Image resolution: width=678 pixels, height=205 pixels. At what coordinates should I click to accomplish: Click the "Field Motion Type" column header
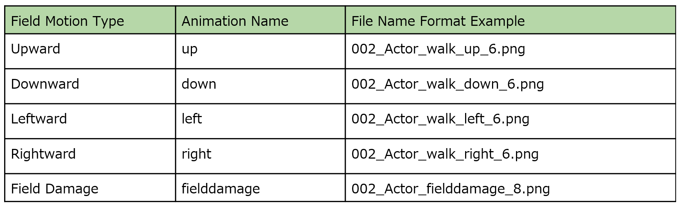click(x=67, y=21)
